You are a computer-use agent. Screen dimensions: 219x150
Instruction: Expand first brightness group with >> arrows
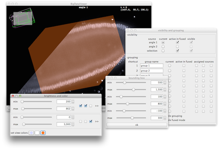[x=97, y=106]
